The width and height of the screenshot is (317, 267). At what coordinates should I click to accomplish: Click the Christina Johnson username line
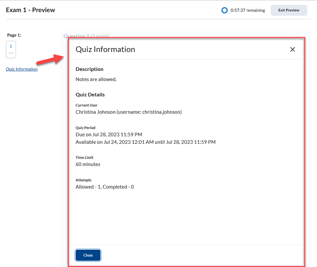(128, 112)
